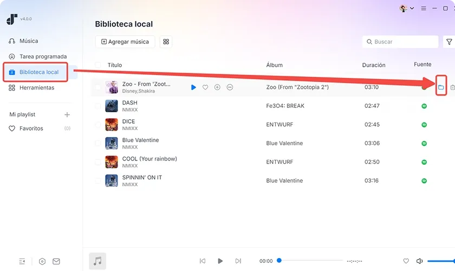Click the now-playing music note thumbnail

pos(97,261)
